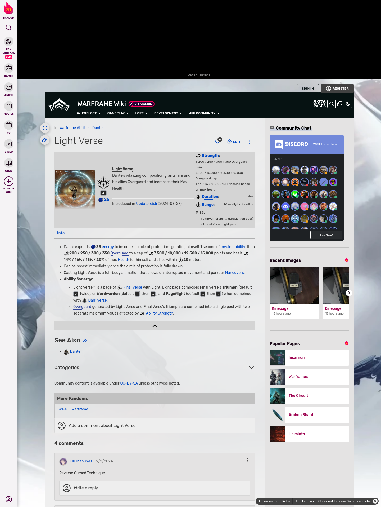Screen dimensions: 381x530
Task: Open the WIKI COMMUNITY dropdown menu
Action: (204, 113)
